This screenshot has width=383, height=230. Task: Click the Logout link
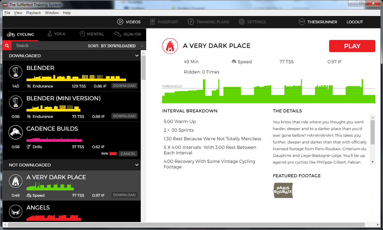click(x=355, y=22)
